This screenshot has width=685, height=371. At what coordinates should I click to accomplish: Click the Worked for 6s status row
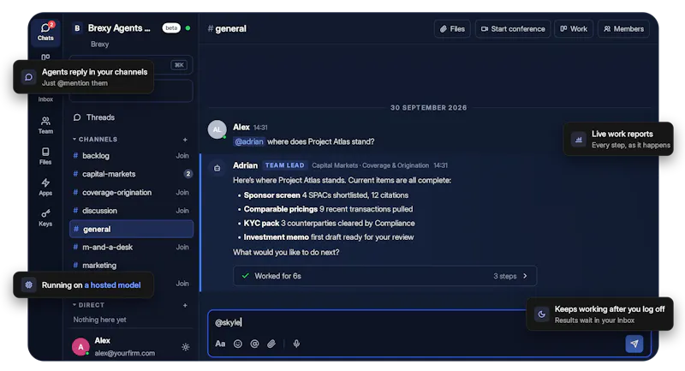[x=384, y=276]
